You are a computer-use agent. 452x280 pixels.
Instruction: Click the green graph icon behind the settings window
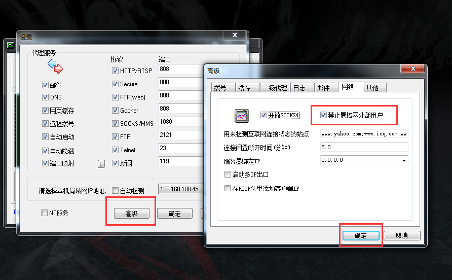(11, 45)
